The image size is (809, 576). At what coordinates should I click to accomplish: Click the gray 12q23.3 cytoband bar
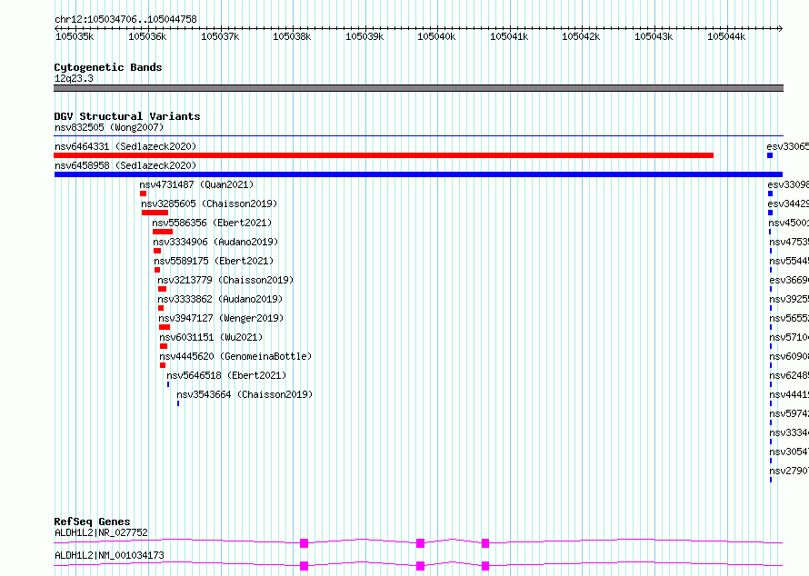pos(418,88)
